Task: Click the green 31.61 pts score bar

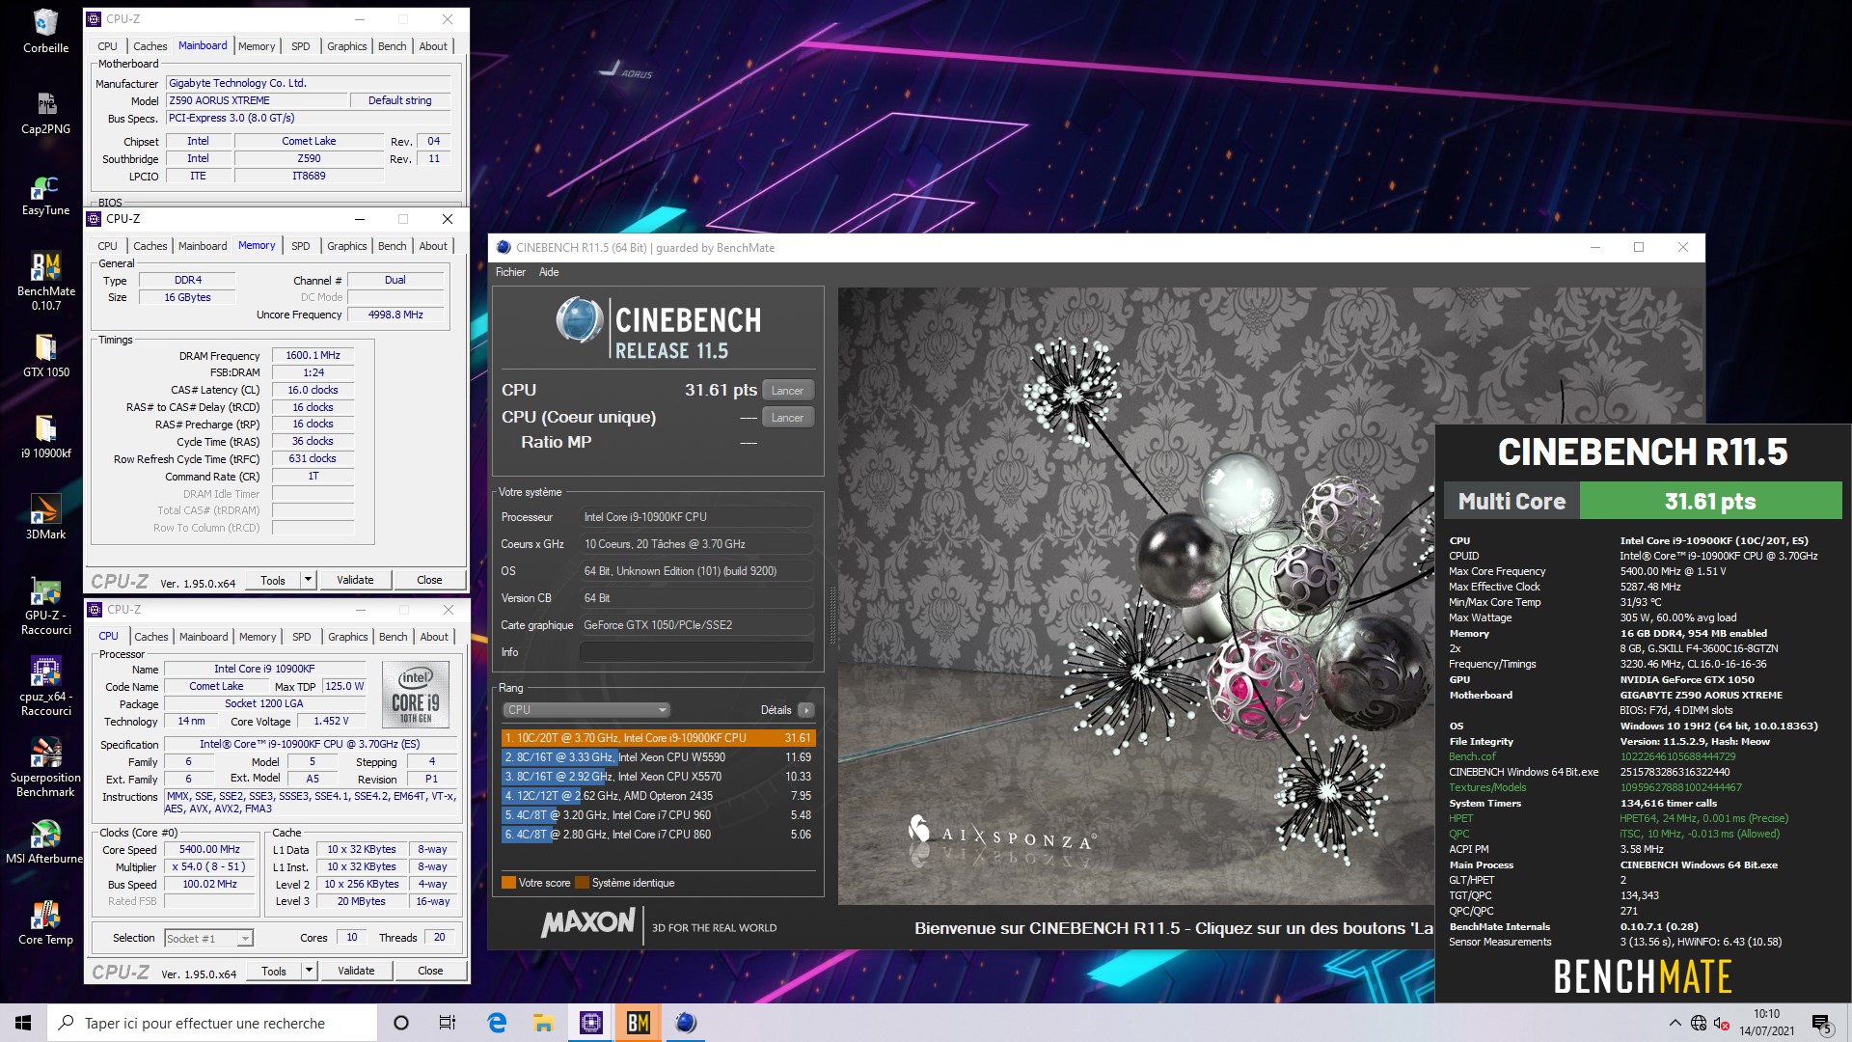Action: [1710, 501]
